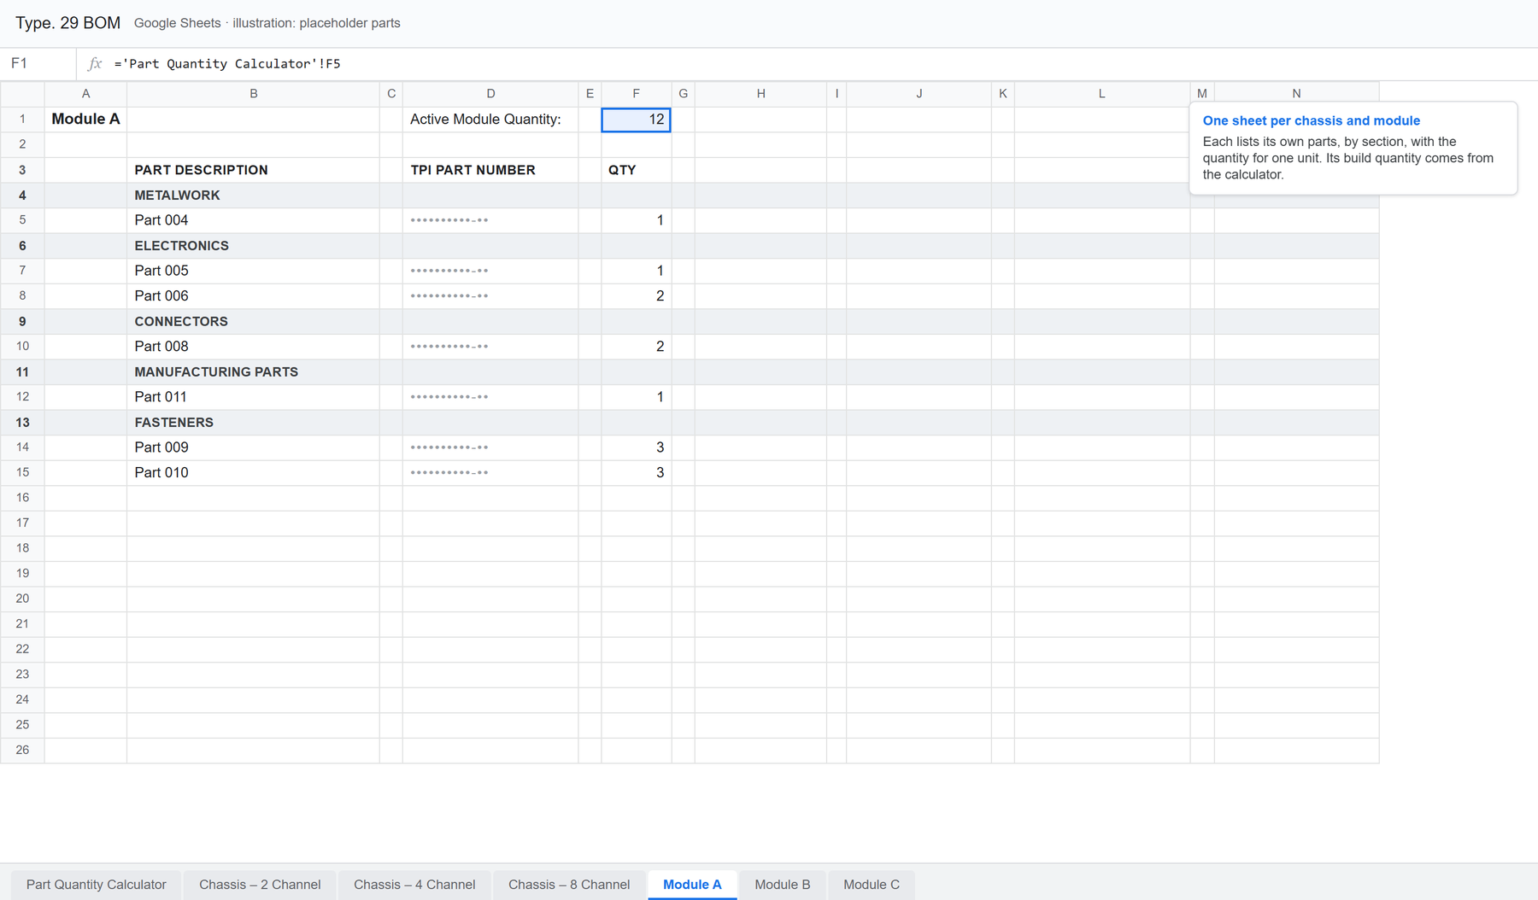
Task: Select the Part 008 cell
Action: tap(253, 347)
